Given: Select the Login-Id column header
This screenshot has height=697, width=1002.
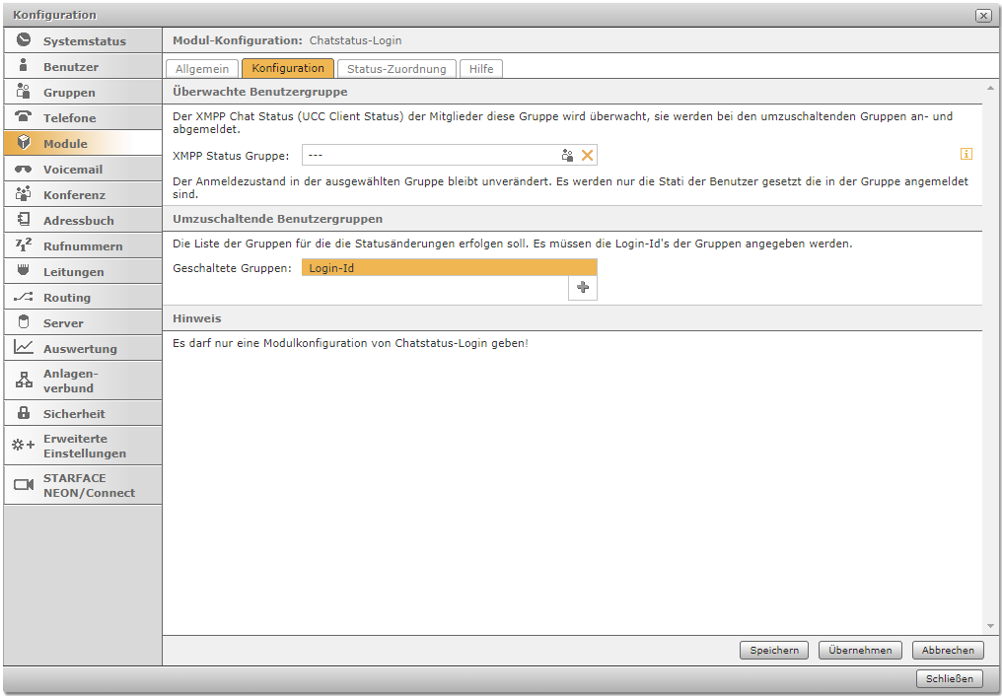Looking at the screenshot, I should click(x=449, y=268).
